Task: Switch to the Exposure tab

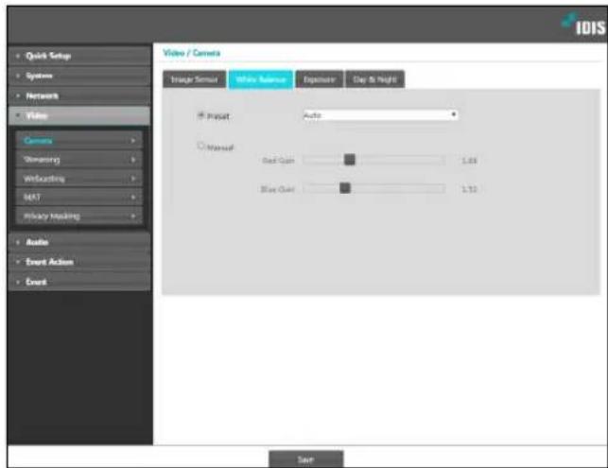Action: coord(319,79)
